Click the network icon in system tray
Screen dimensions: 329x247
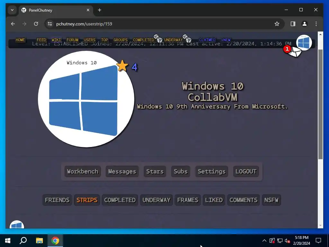tap(280, 241)
